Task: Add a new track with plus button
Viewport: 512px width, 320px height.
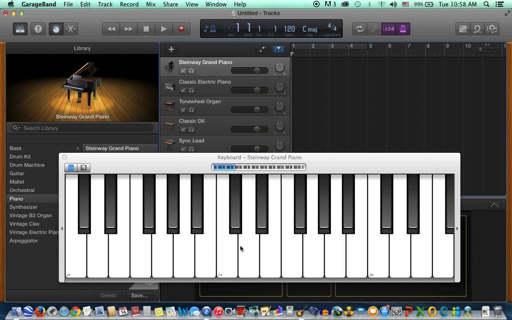Action: click(x=171, y=49)
